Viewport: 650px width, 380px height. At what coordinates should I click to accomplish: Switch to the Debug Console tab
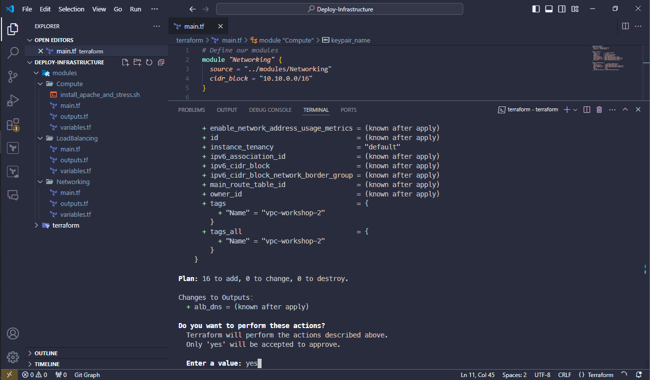pos(270,110)
